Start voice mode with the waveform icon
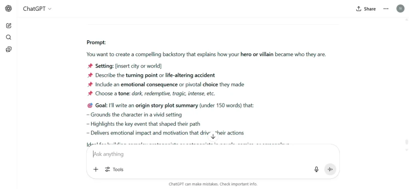This screenshot has height=189, width=409. 330,170
